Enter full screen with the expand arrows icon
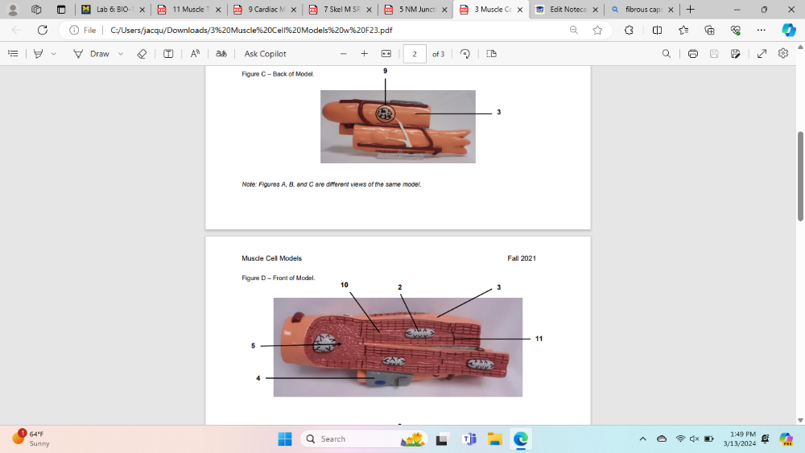Screen dimensions: 805x453 coord(762,54)
